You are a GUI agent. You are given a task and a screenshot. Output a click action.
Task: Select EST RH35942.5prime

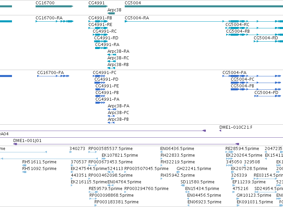click(178, 176)
